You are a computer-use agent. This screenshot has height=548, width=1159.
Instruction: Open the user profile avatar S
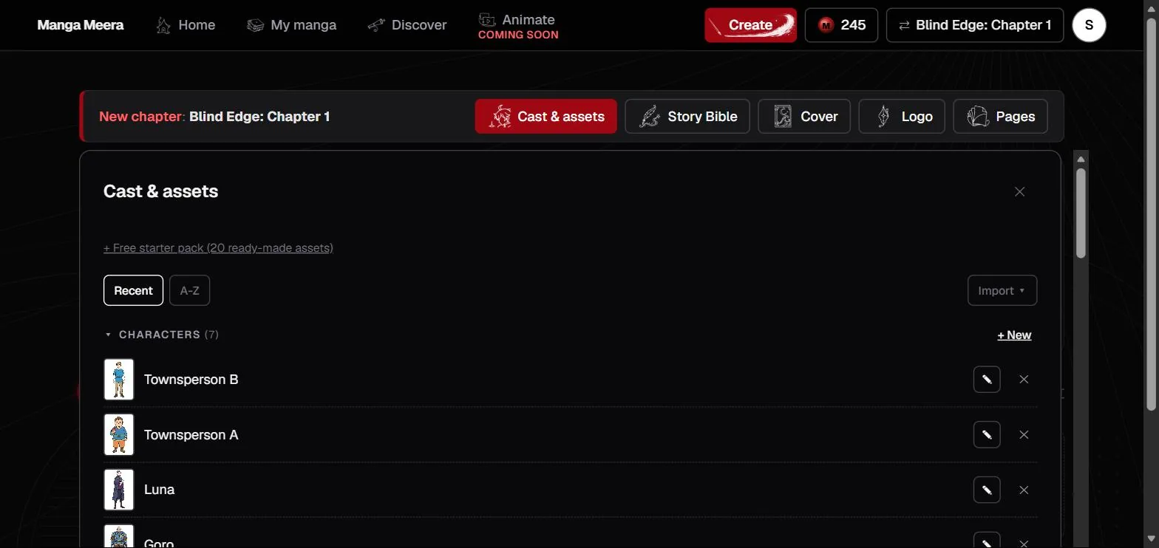1089,25
